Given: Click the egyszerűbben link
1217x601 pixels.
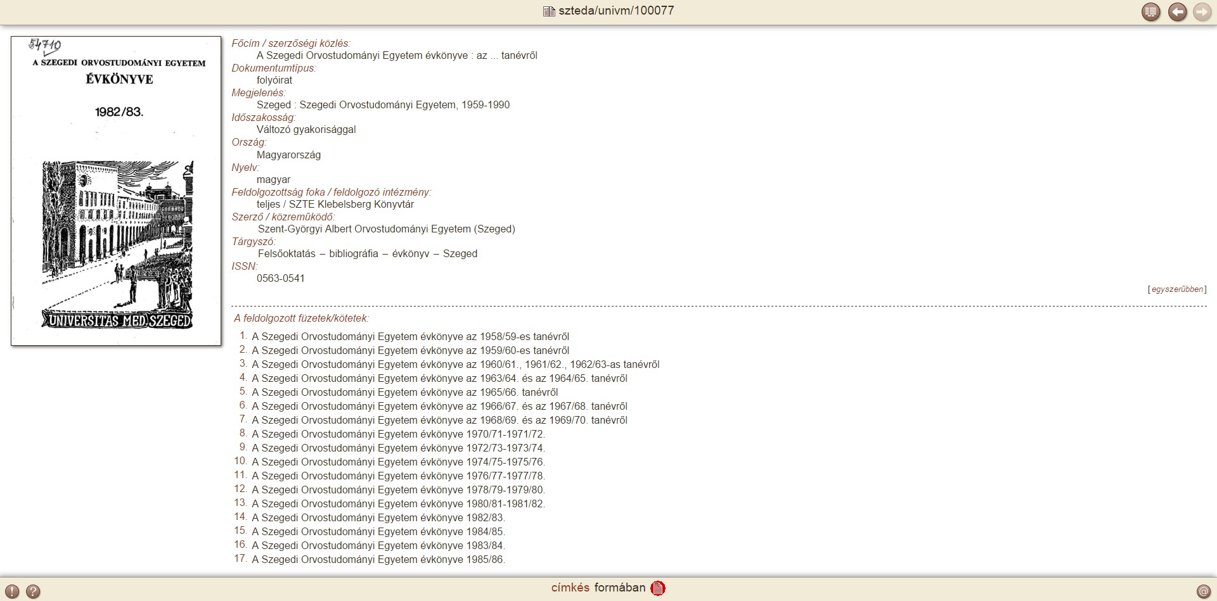Looking at the screenshot, I should (x=1177, y=289).
